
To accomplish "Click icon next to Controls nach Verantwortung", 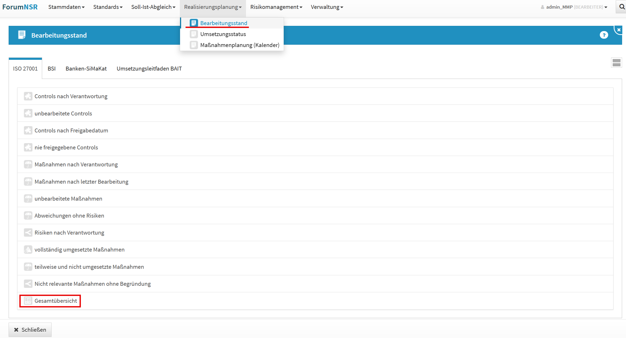I will click(28, 96).
